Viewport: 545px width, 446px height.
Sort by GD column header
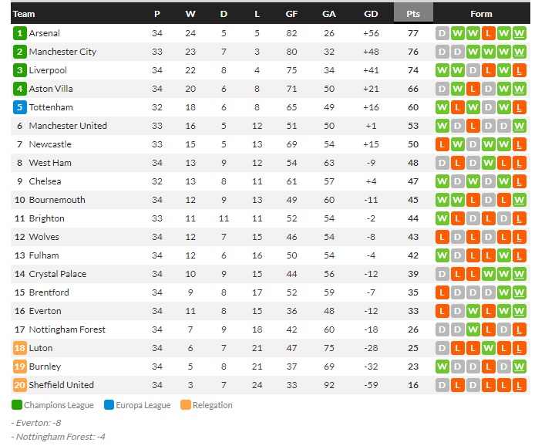370,14
